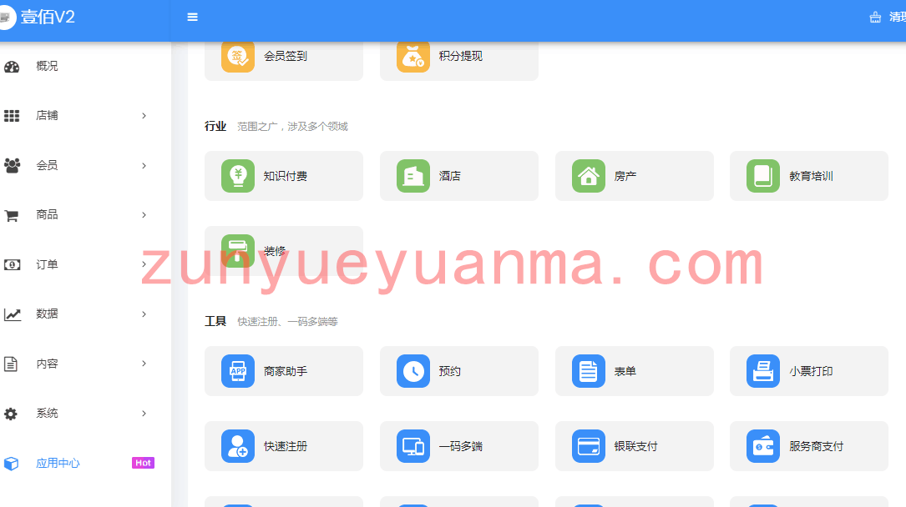This screenshot has width=906, height=507.
Task: Open the 积分提现 app label
Action: pos(460,56)
